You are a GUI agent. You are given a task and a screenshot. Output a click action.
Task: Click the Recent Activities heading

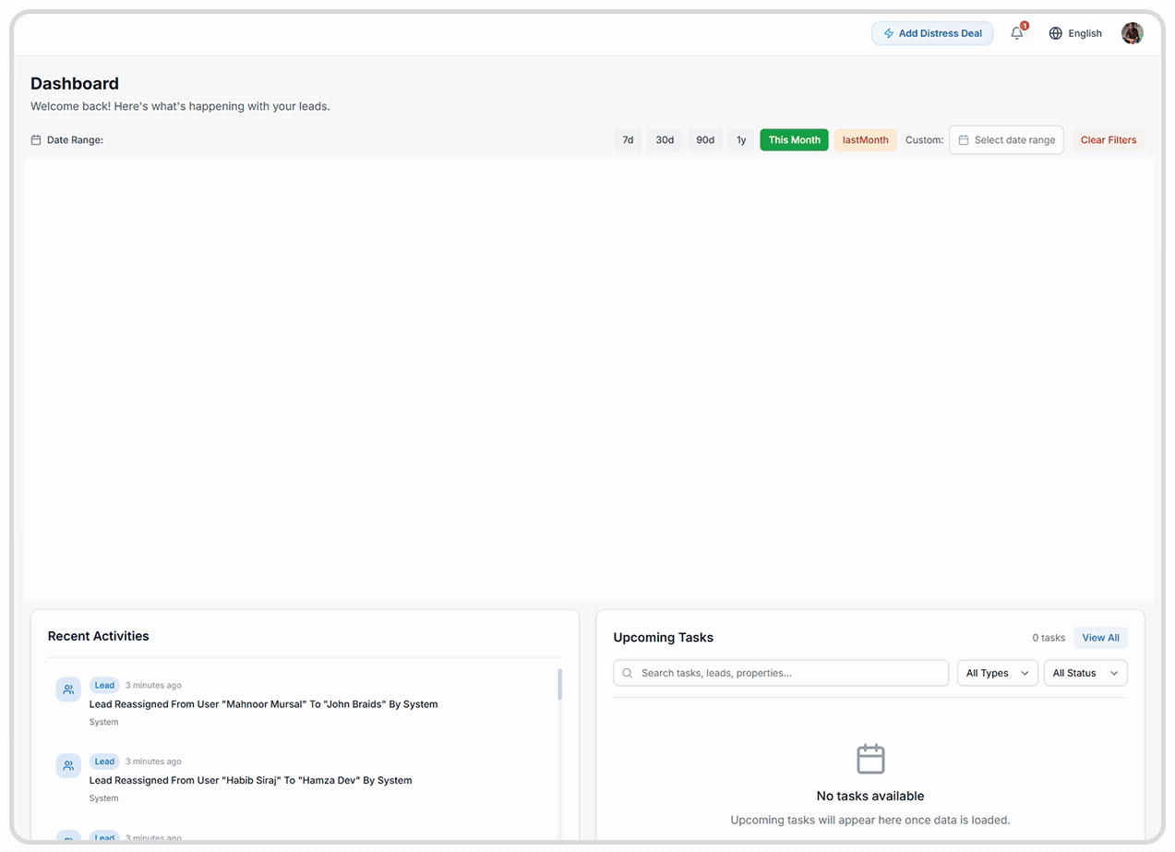98,636
